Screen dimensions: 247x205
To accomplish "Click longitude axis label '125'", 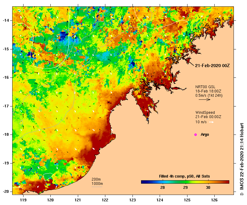I will [x=187, y=200].
